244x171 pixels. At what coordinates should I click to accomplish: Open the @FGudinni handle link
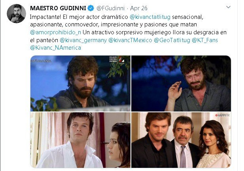coord(110,8)
